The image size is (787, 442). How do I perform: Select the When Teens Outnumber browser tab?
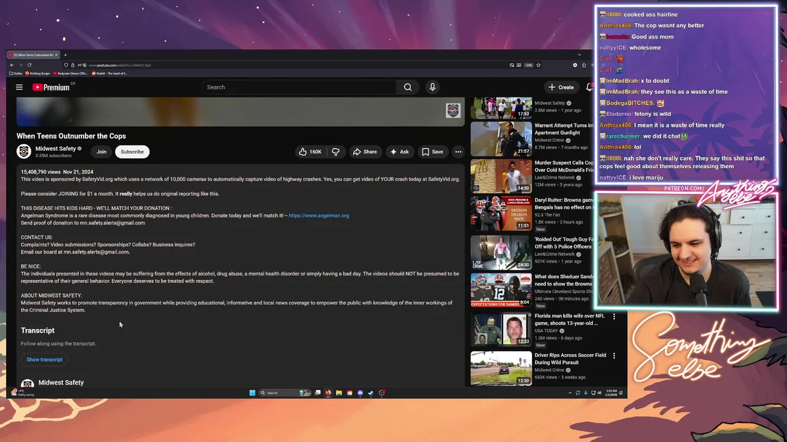33,55
